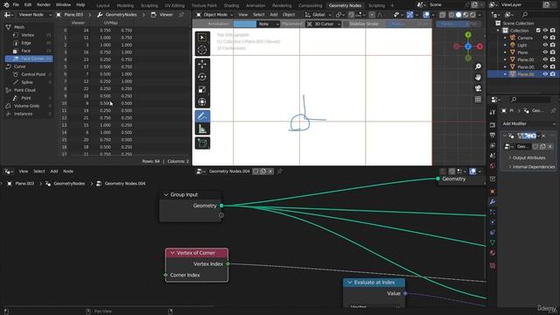
Task: Open the Material properties tab icon
Action: click(493, 253)
